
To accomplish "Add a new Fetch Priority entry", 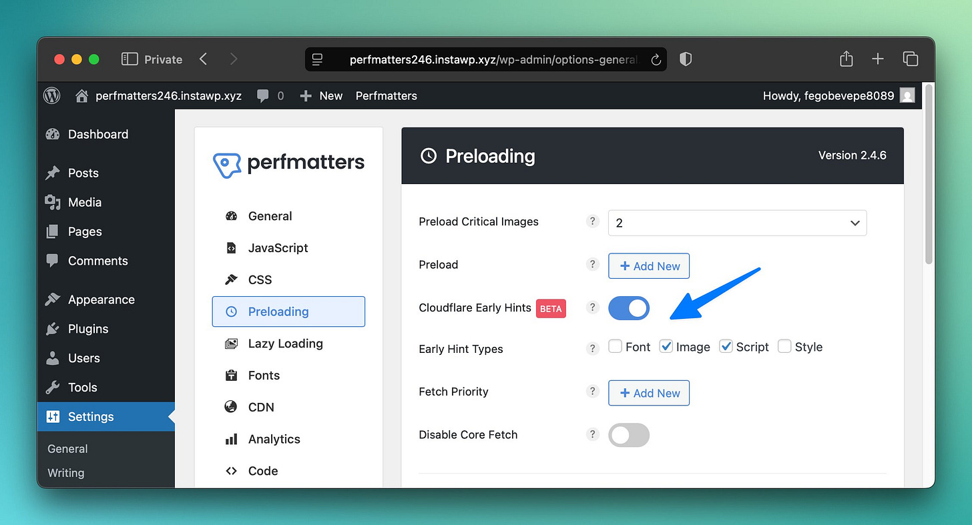I will [649, 393].
